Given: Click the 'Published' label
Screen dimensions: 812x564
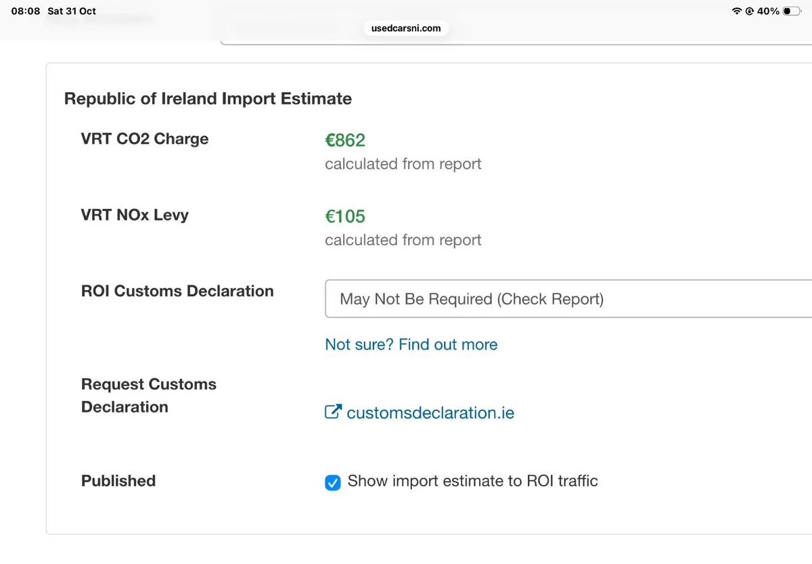Looking at the screenshot, I should (118, 481).
